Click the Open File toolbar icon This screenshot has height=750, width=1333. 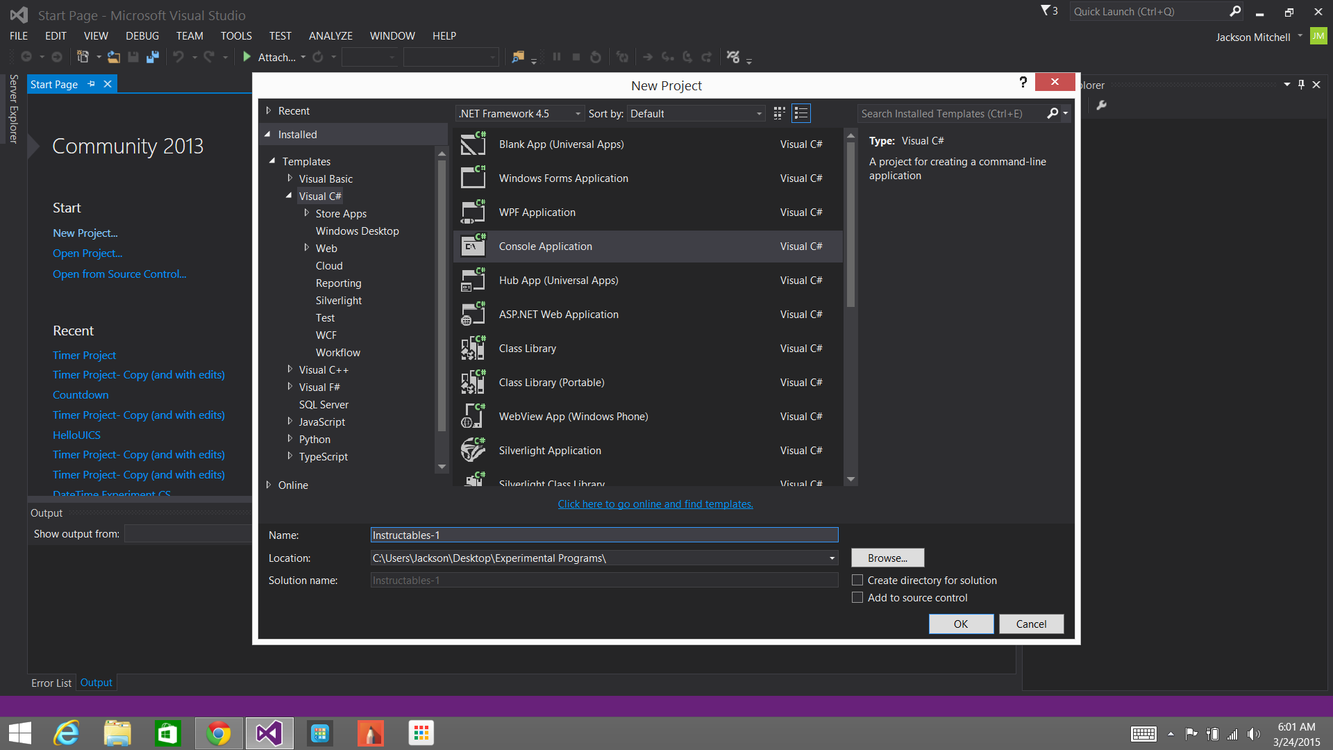[x=114, y=57]
